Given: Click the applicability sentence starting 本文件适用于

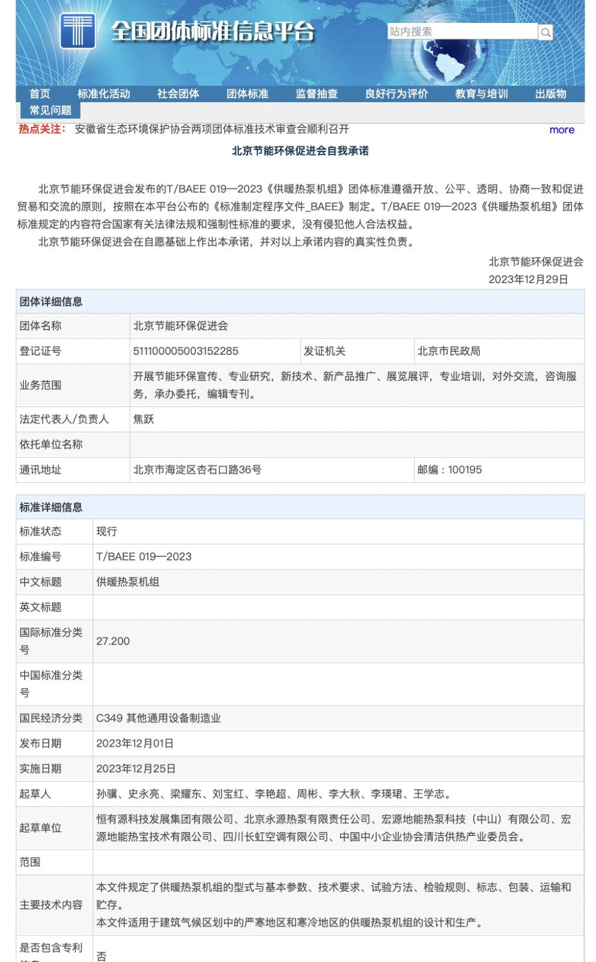Looking at the screenshot, I should pyautogui.click(x=291, y=923).
